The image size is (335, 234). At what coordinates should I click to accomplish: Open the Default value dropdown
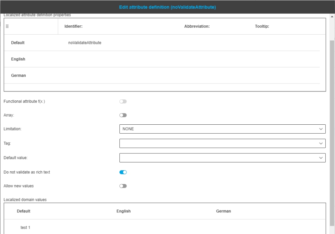222,158
